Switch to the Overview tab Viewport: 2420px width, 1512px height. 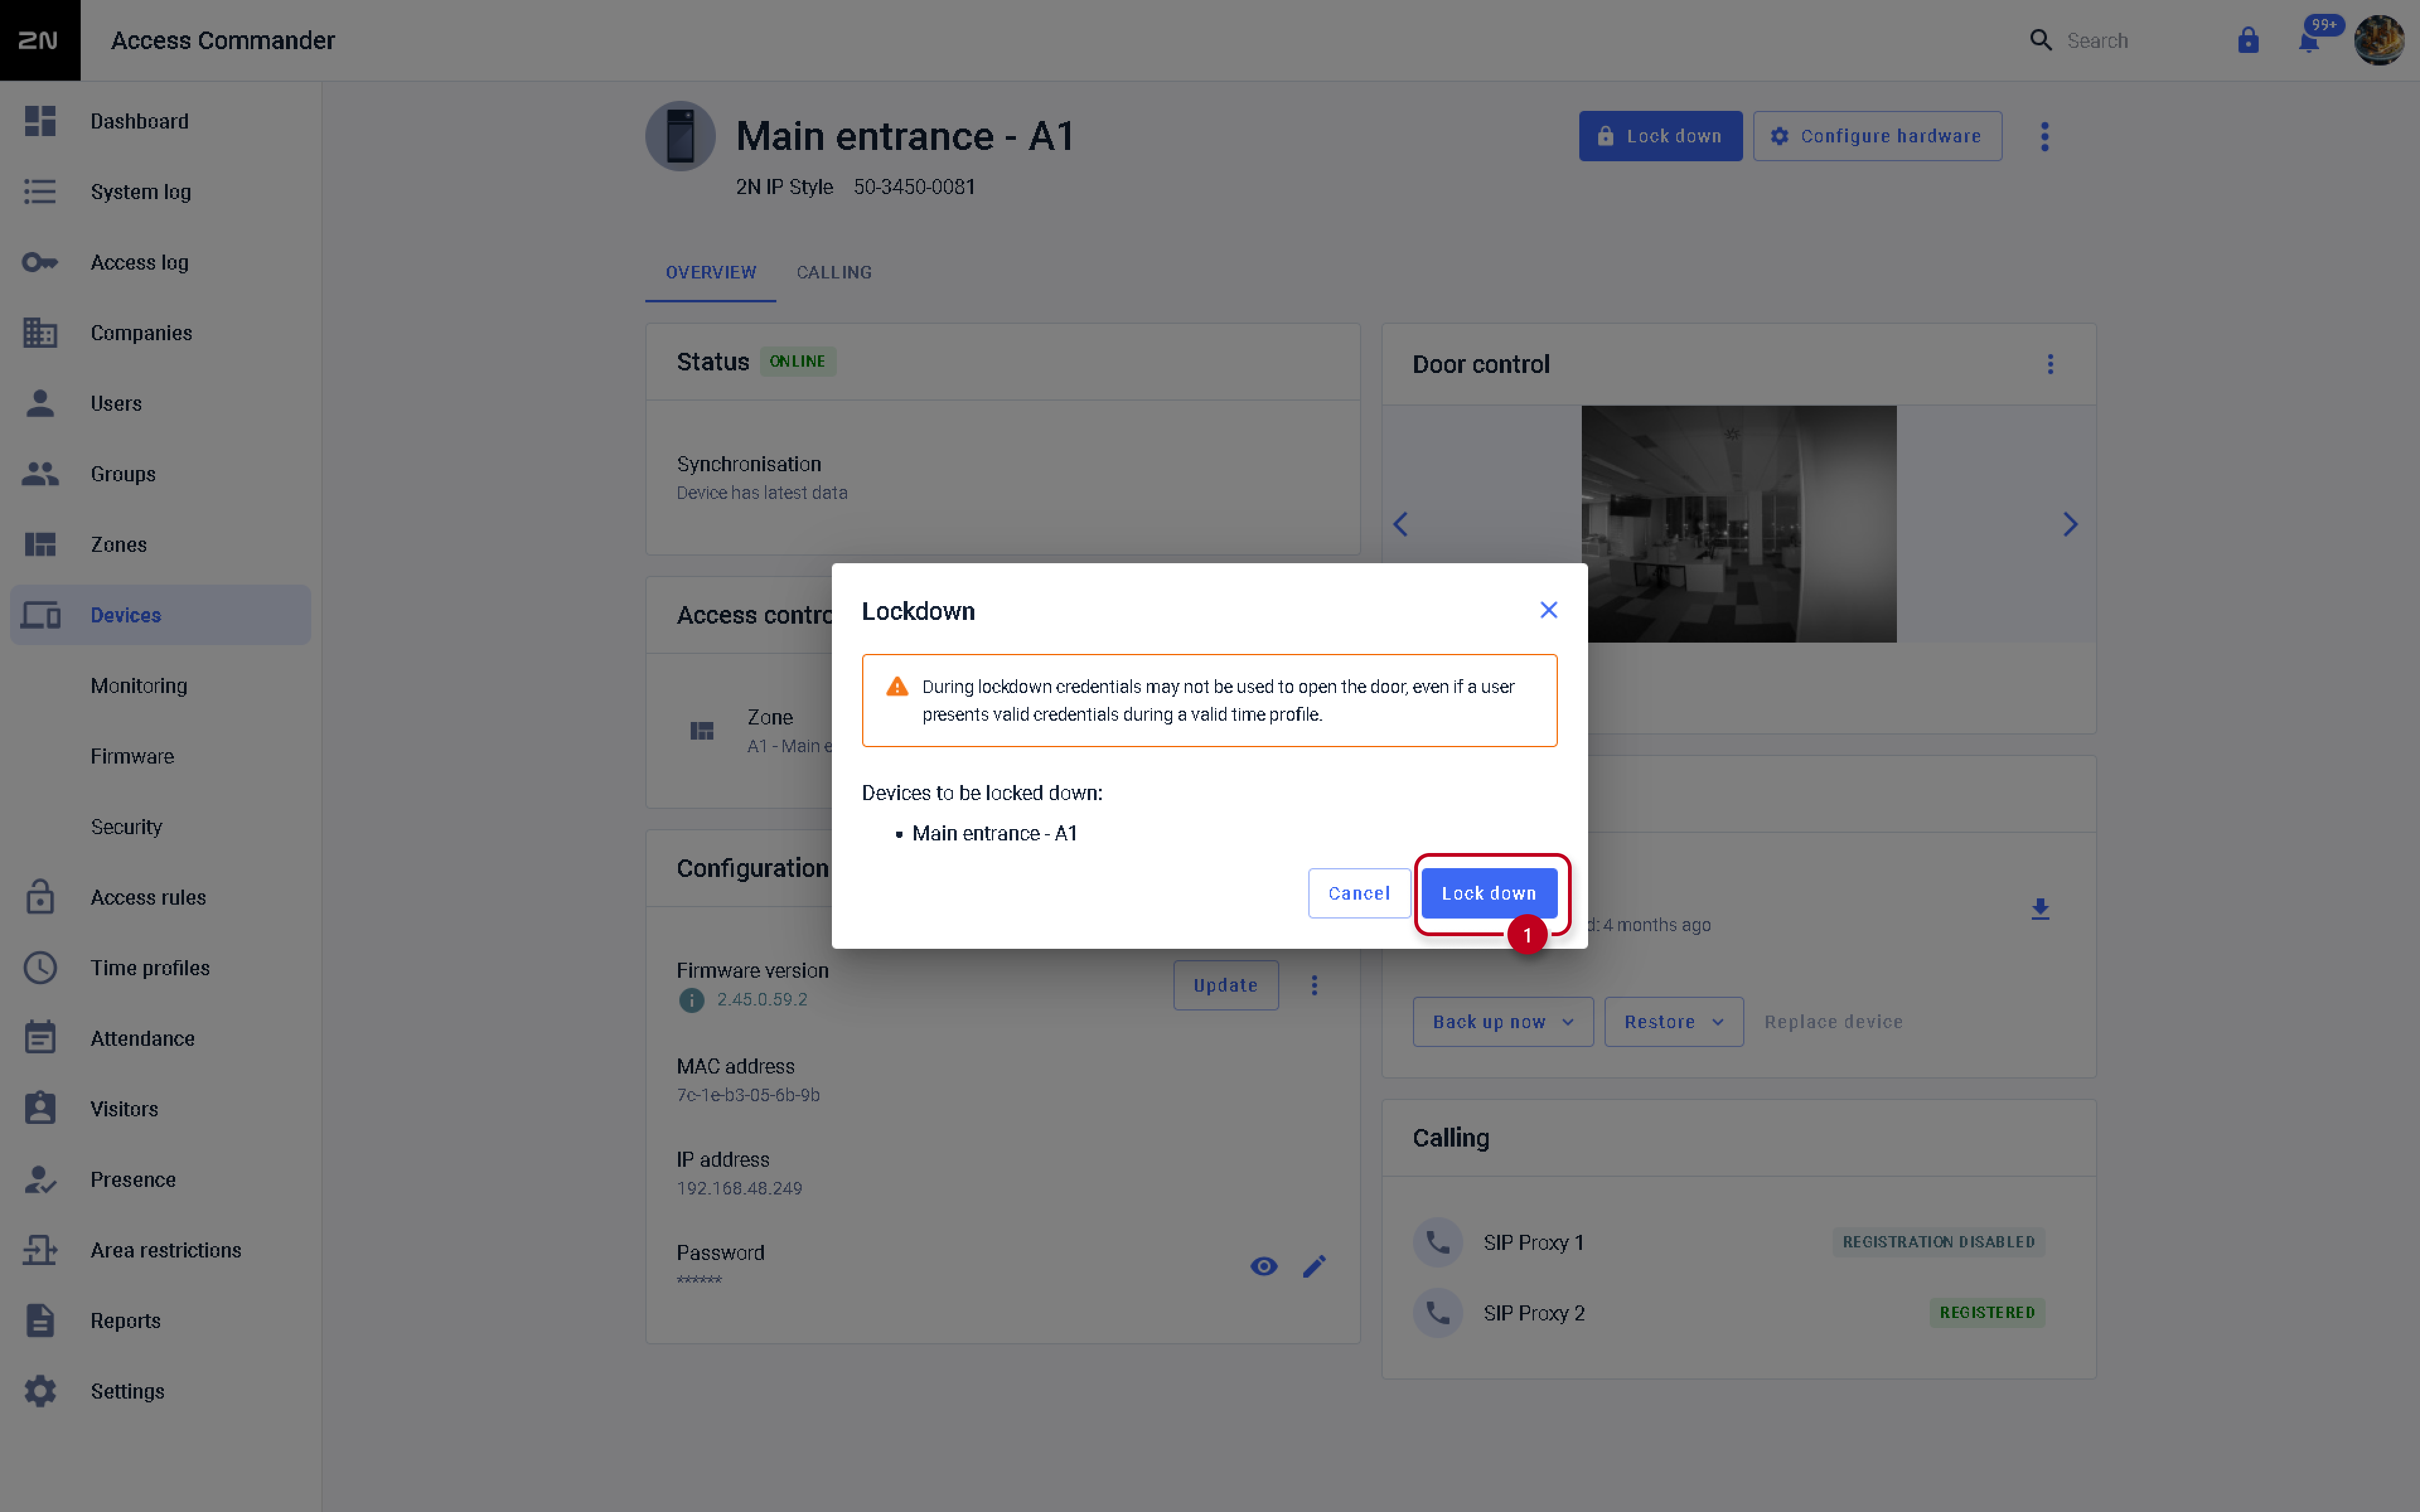coord(711,272)
